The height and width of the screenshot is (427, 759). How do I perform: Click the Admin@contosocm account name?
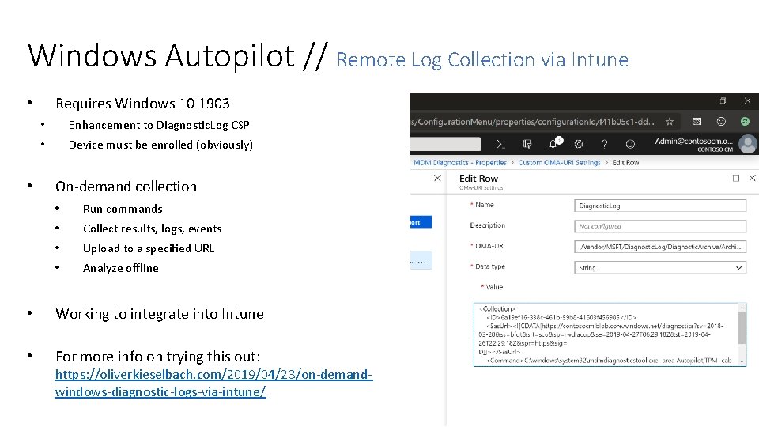coord(693,141)
